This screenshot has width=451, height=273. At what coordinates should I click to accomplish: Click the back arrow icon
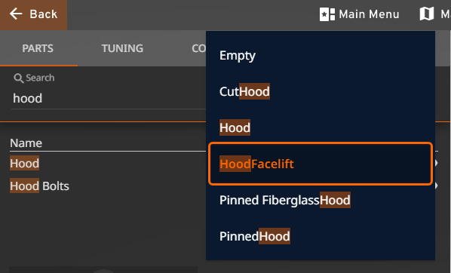(x=16, y=14)
